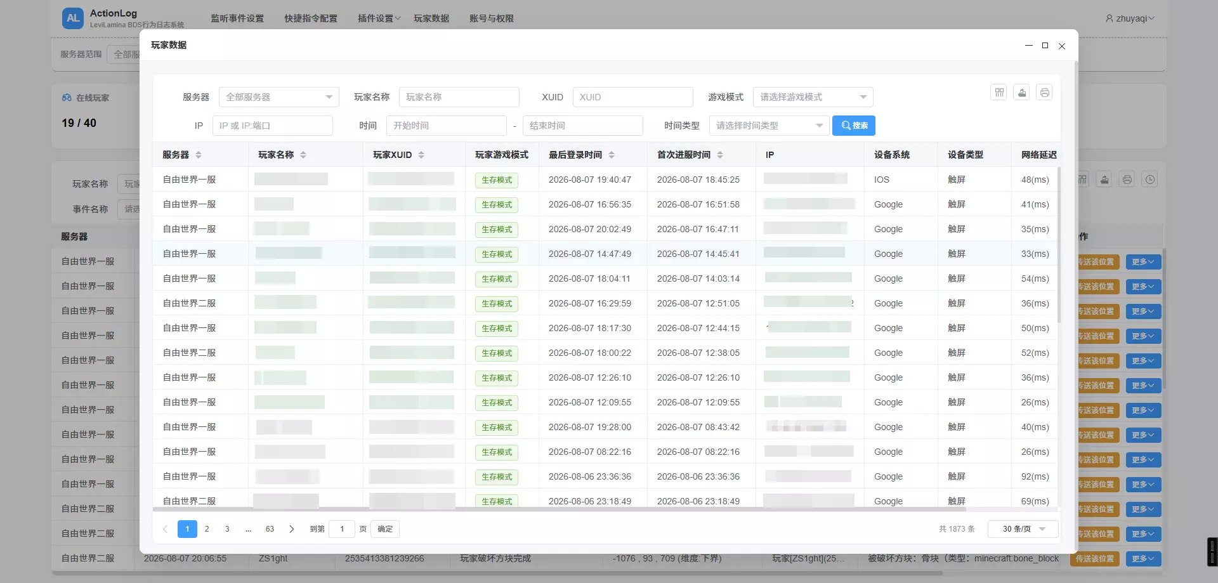The image size is (1218, 583).
Task: Sort by 最后登录时间 column arrows
Action: [612, 155]
